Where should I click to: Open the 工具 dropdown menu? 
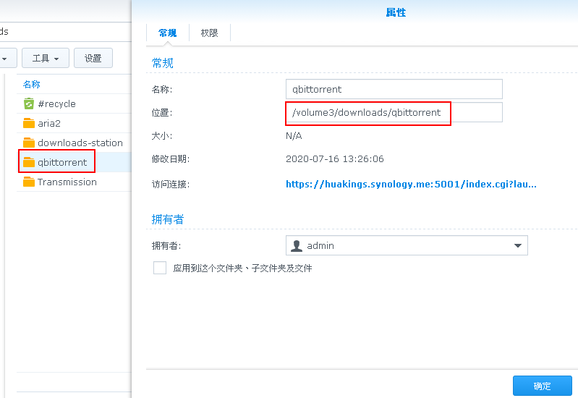tap(46, 58)
